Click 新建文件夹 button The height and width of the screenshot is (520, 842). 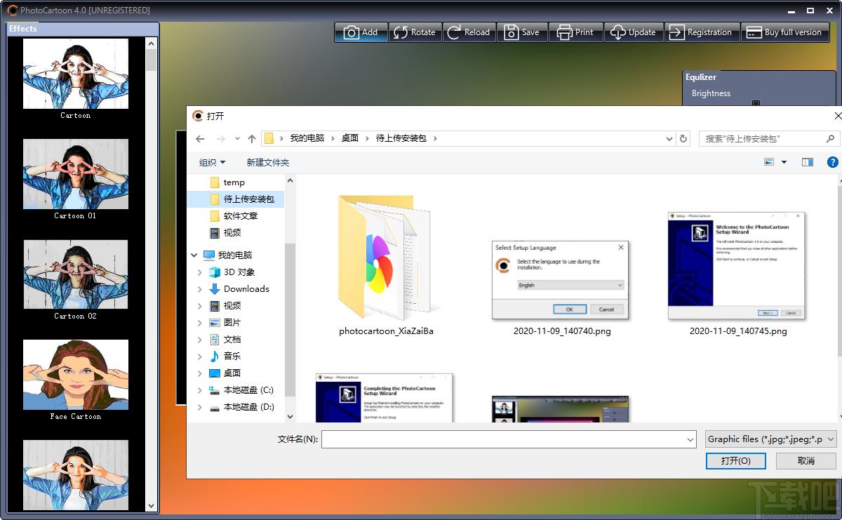click(x=268, y=162)
